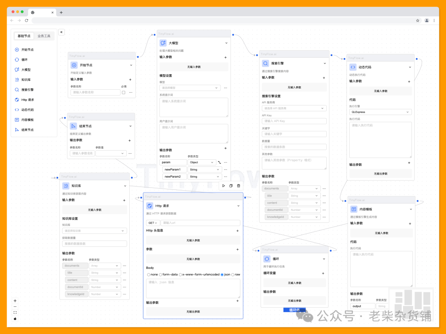The height and width of the screenshot is (334, 446).
Task: Close the current browser tab
Action: pos(52,12)
